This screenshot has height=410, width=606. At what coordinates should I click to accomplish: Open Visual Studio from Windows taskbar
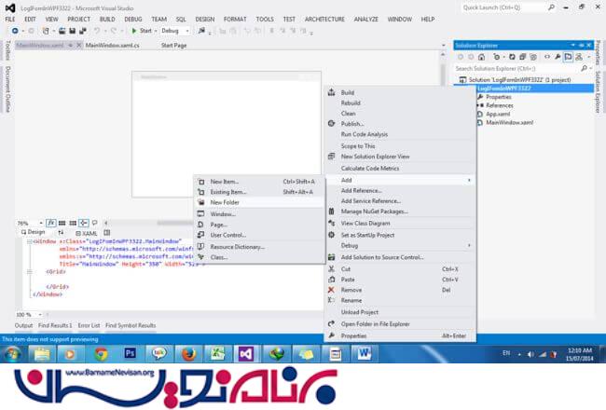tap(245, 354)
